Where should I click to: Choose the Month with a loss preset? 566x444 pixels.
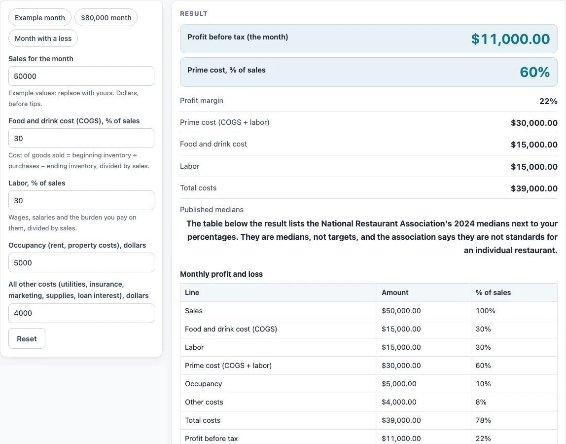[x=43, y=38]
